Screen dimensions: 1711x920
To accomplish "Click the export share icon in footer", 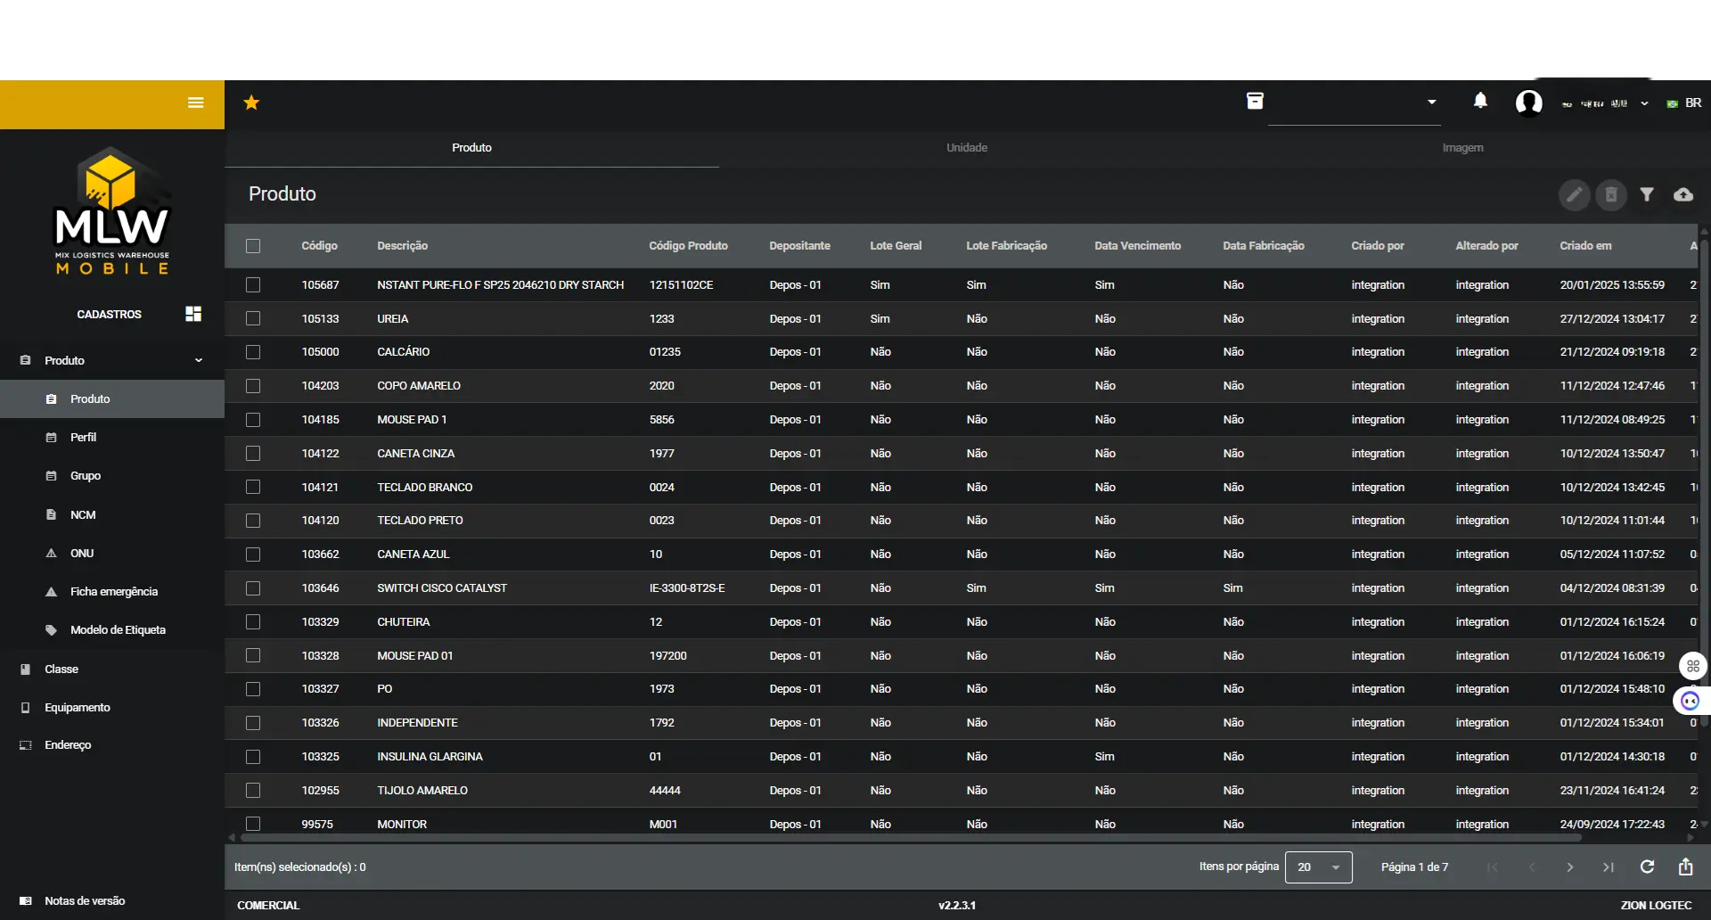I will [x=1685, y=867].
